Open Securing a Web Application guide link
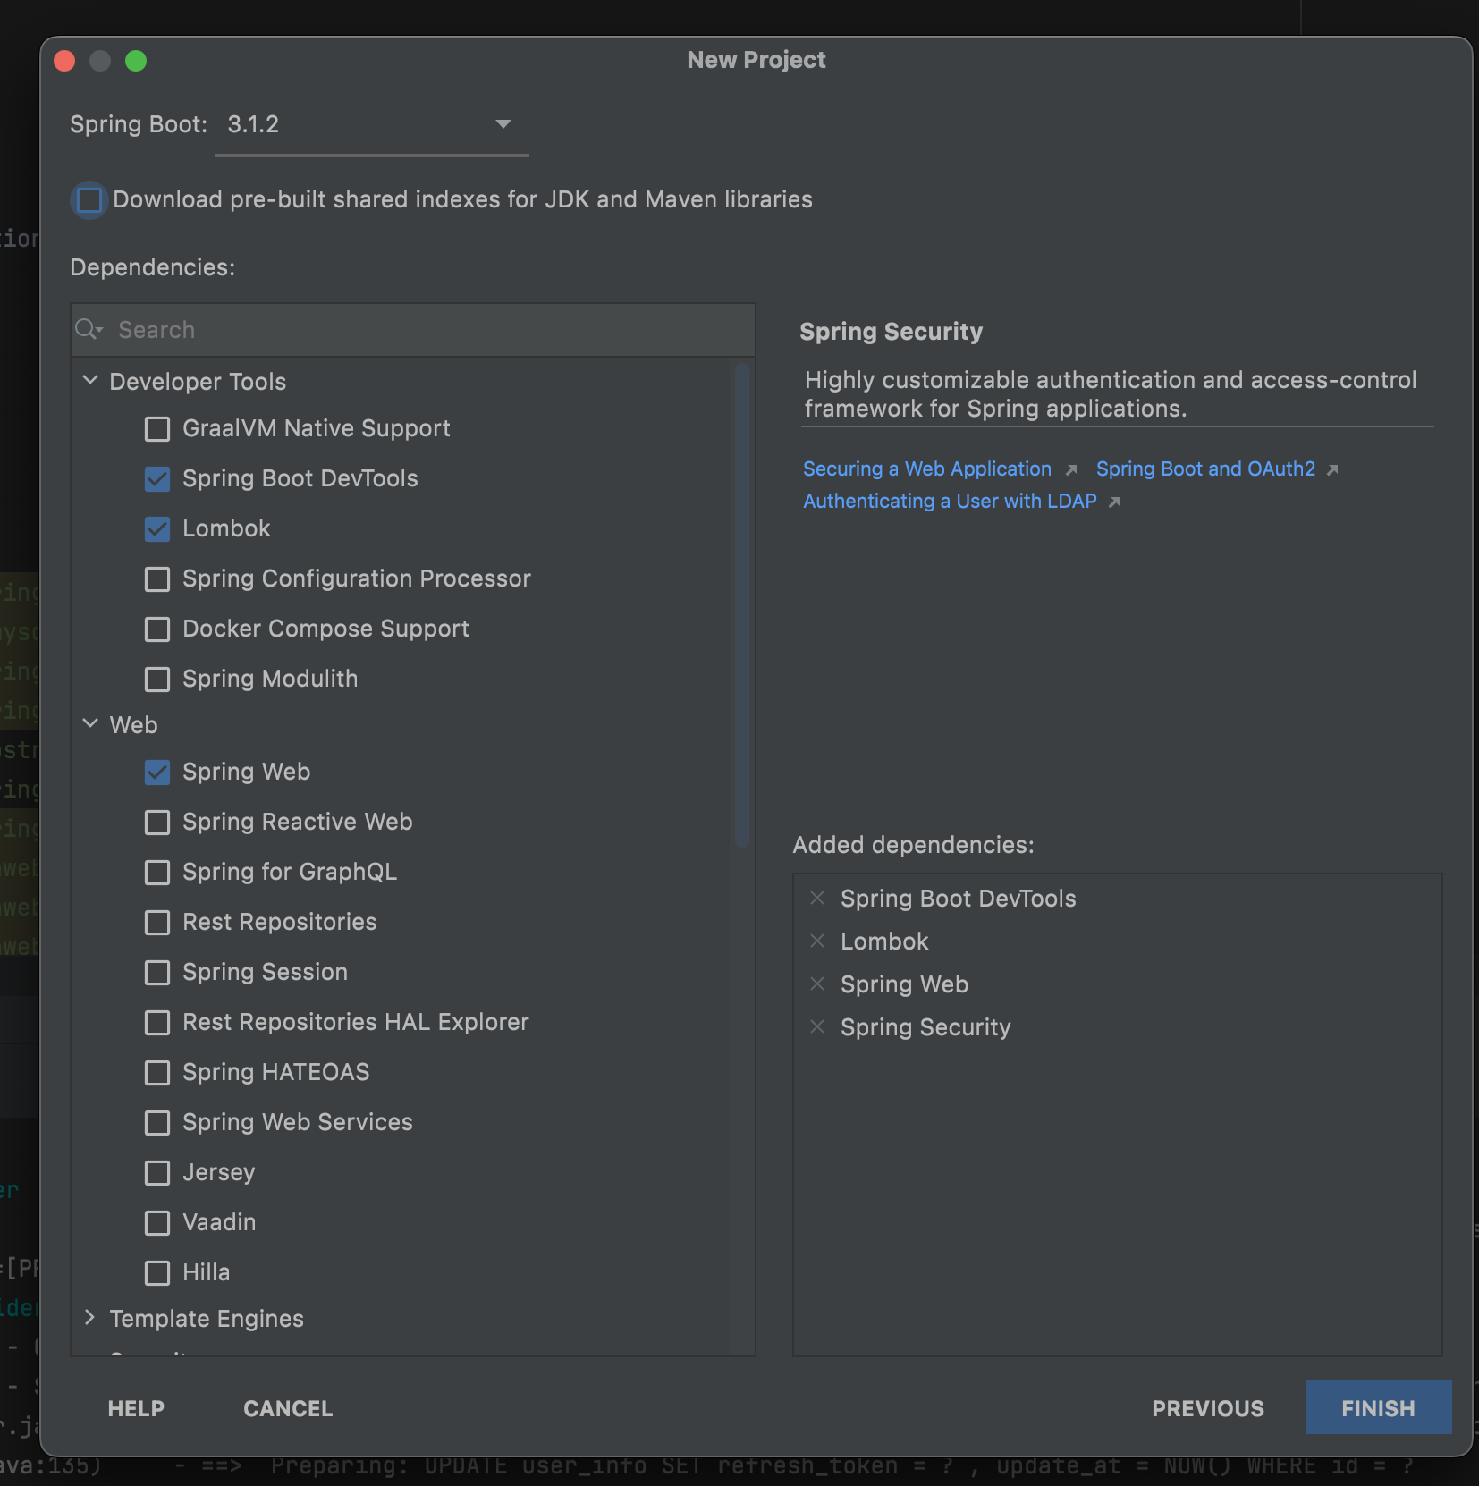The image size is (1479, 1486). 927,469
